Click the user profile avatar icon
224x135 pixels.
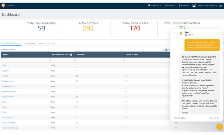194,5
